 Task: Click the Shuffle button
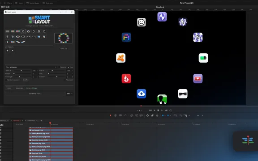[25, 80]
